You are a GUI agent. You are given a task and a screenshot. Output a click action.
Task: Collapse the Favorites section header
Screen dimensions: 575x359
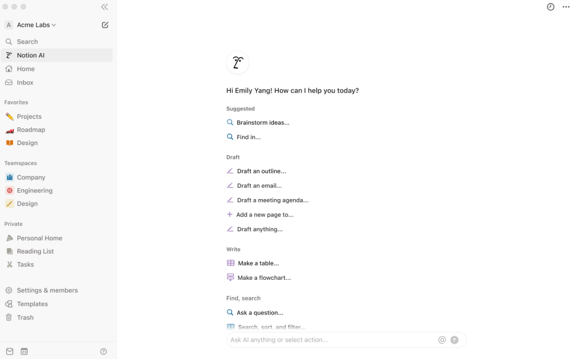pyautogui.click(x=16, y=103)
